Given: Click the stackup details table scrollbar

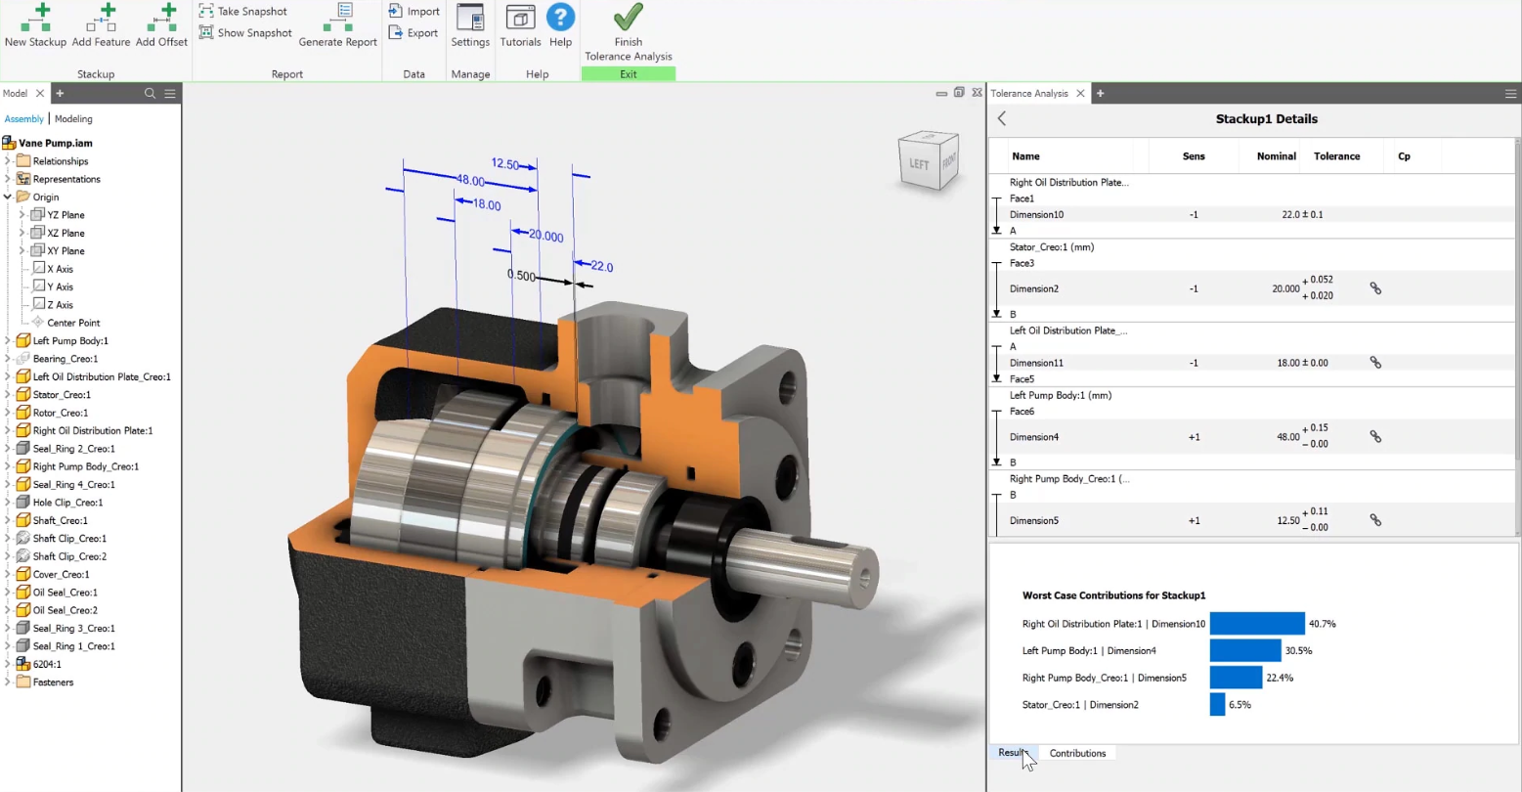Looking at the screenshot, I should (1517, 337).
